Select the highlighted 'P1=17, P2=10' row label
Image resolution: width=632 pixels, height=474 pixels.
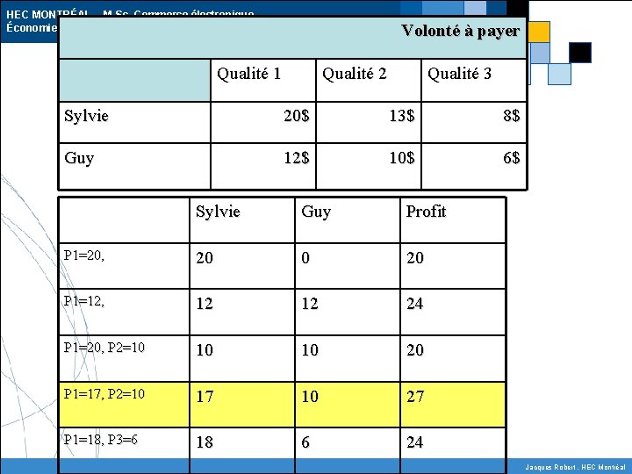point(104,394)
